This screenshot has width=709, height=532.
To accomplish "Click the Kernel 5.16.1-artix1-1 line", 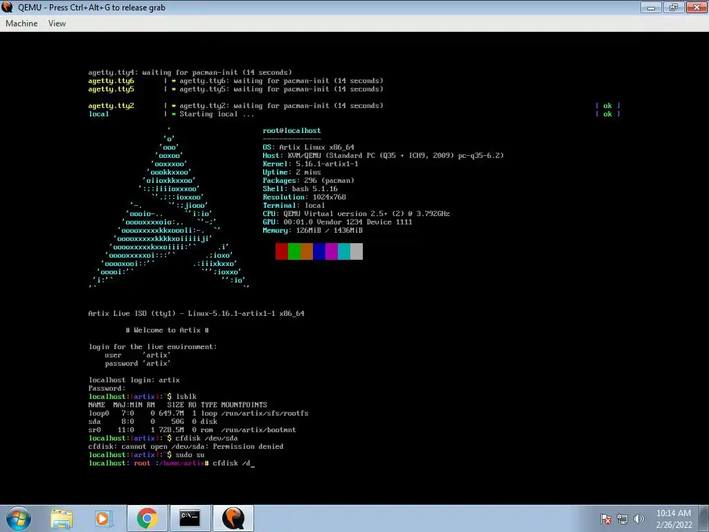I will pos(311,164).
